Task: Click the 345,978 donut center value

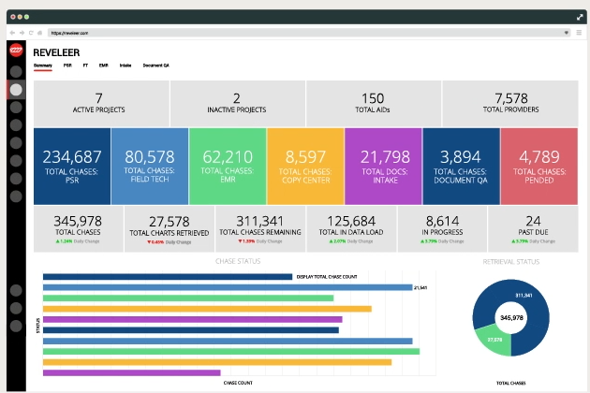Action: click(511, 318)
